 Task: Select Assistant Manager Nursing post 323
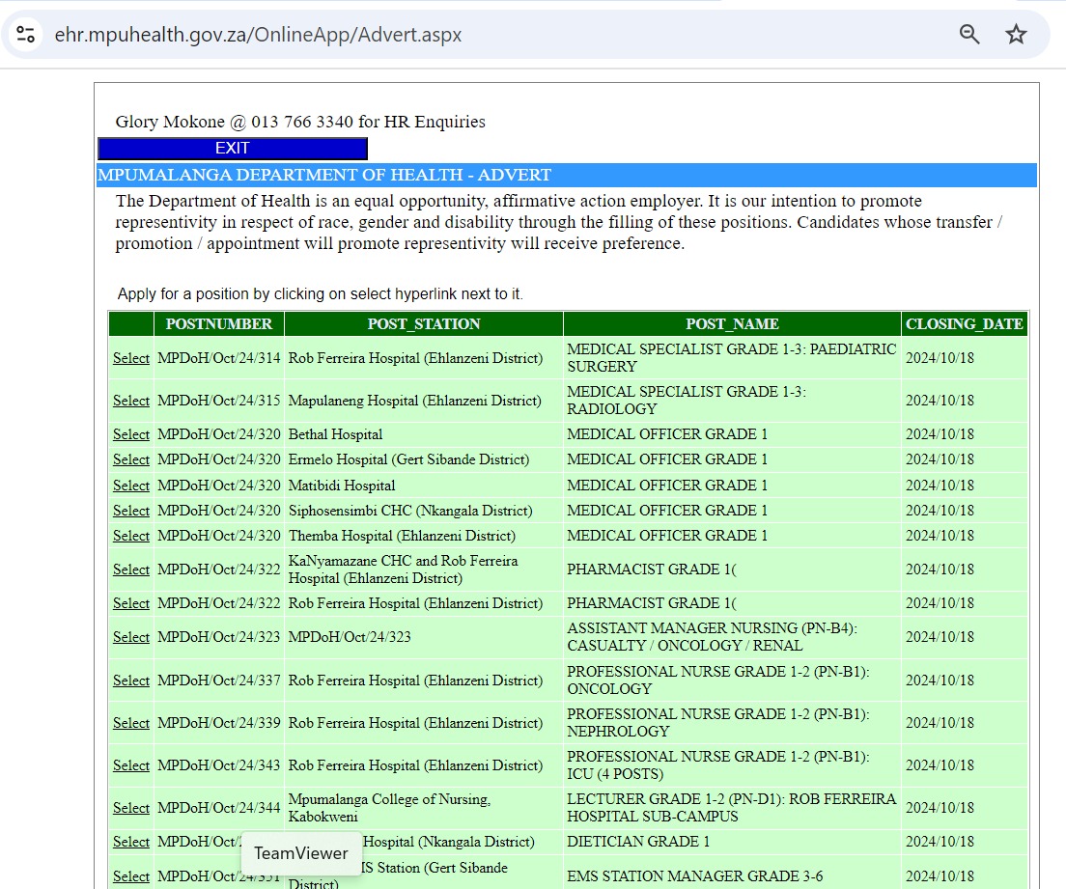click(131, 637)
